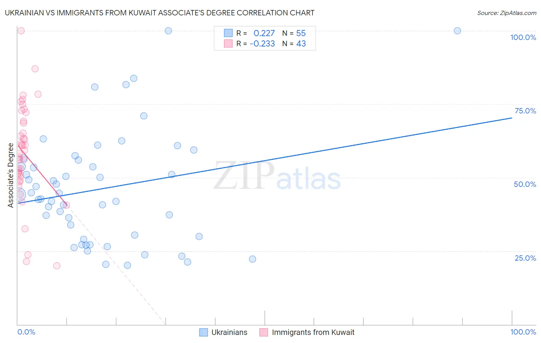This screenshot has width=541, height=343.
Task: Click the 100.0% y-axis label
Action: [x=523, y=37]
